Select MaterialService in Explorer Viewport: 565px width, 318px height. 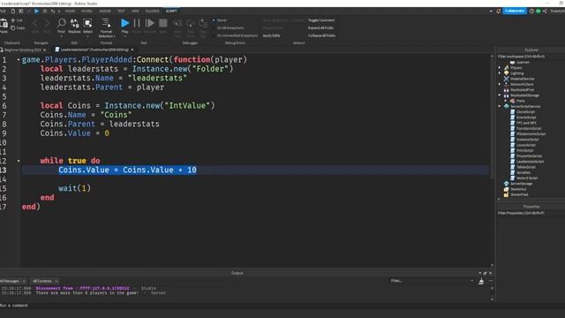[522, 79]
